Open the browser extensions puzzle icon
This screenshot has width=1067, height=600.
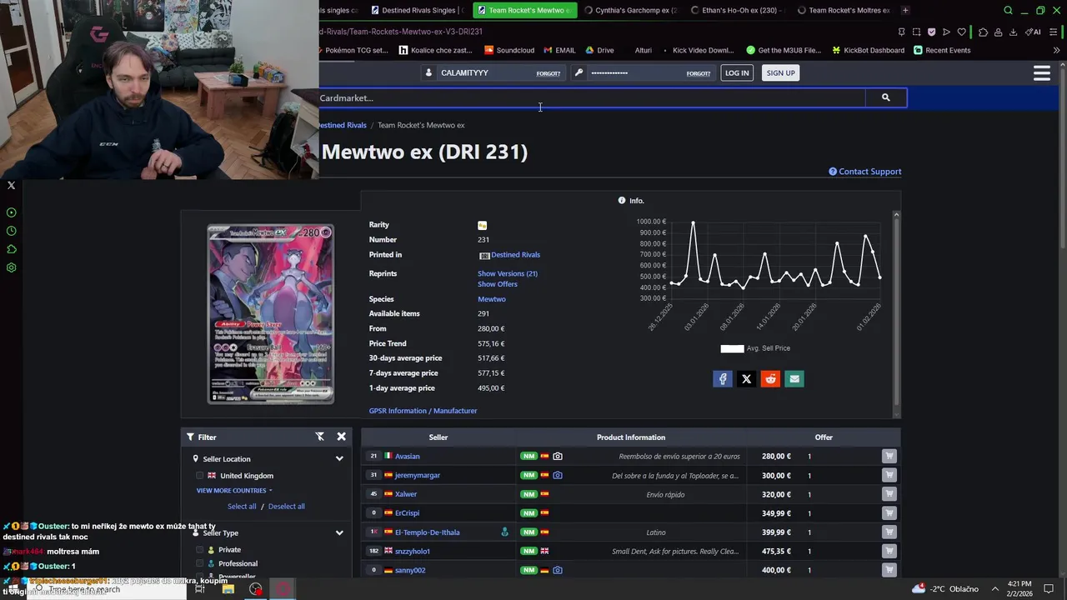point(984,32)
